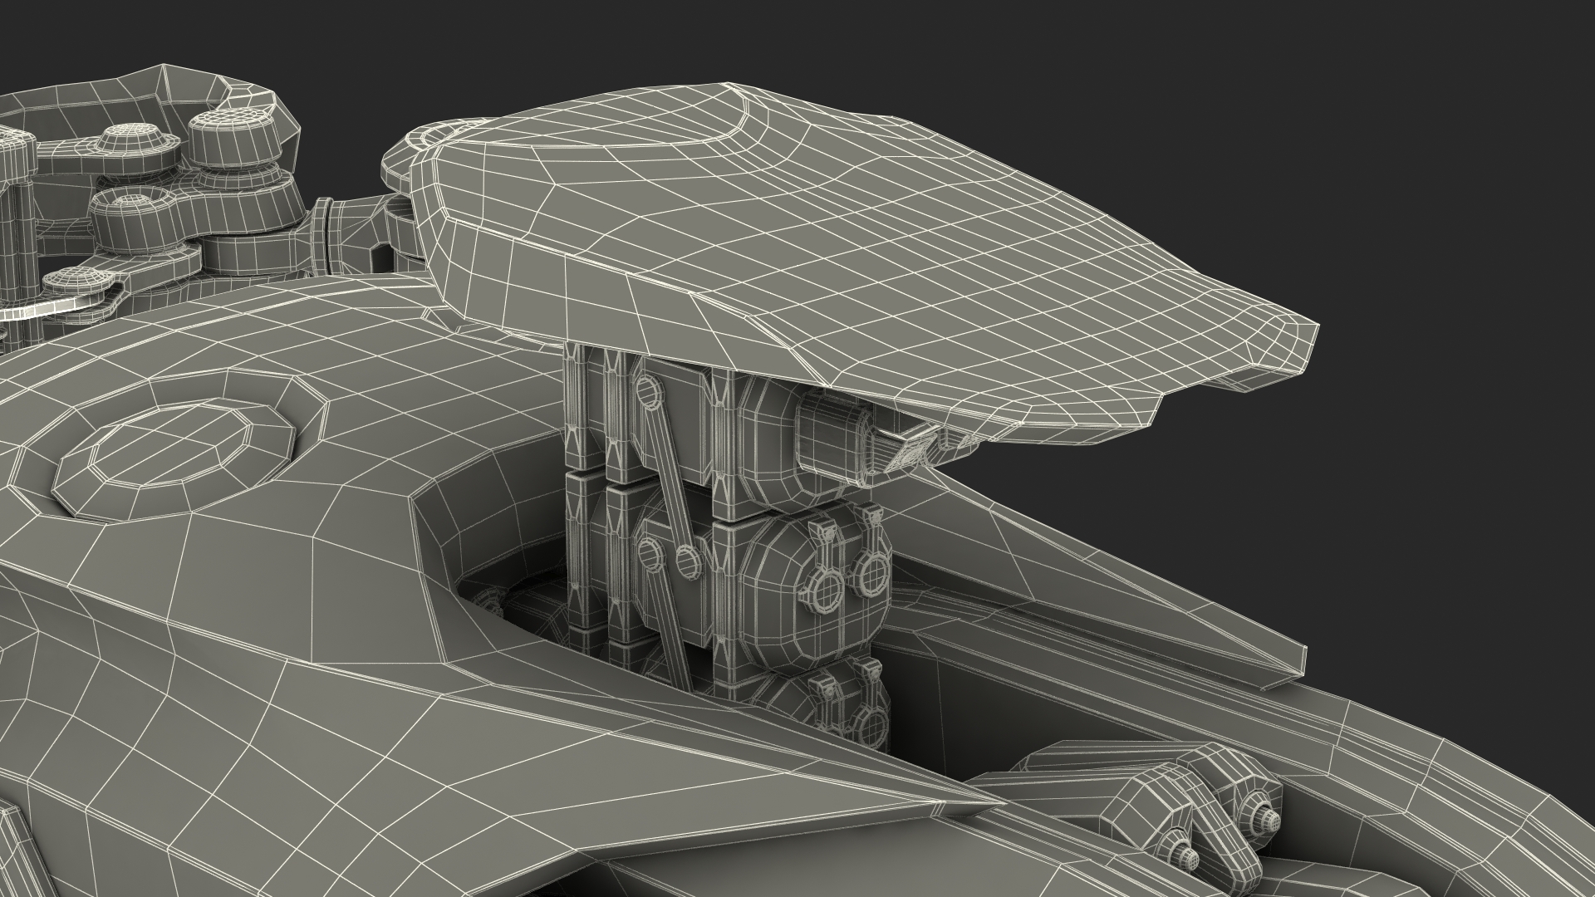The height and width of the screenshot is (897, 1595).
Task: Select the diagonal linkage rod under seat
Action: click(667, 473)
